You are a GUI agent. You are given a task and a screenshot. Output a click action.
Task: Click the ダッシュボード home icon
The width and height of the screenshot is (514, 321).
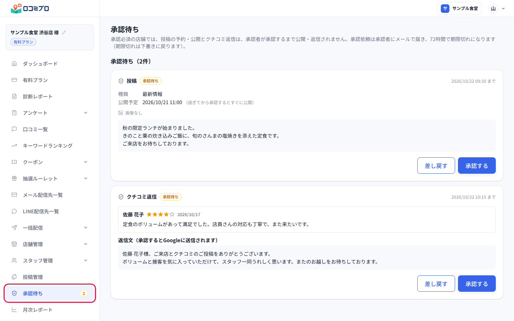coord(14,63)
